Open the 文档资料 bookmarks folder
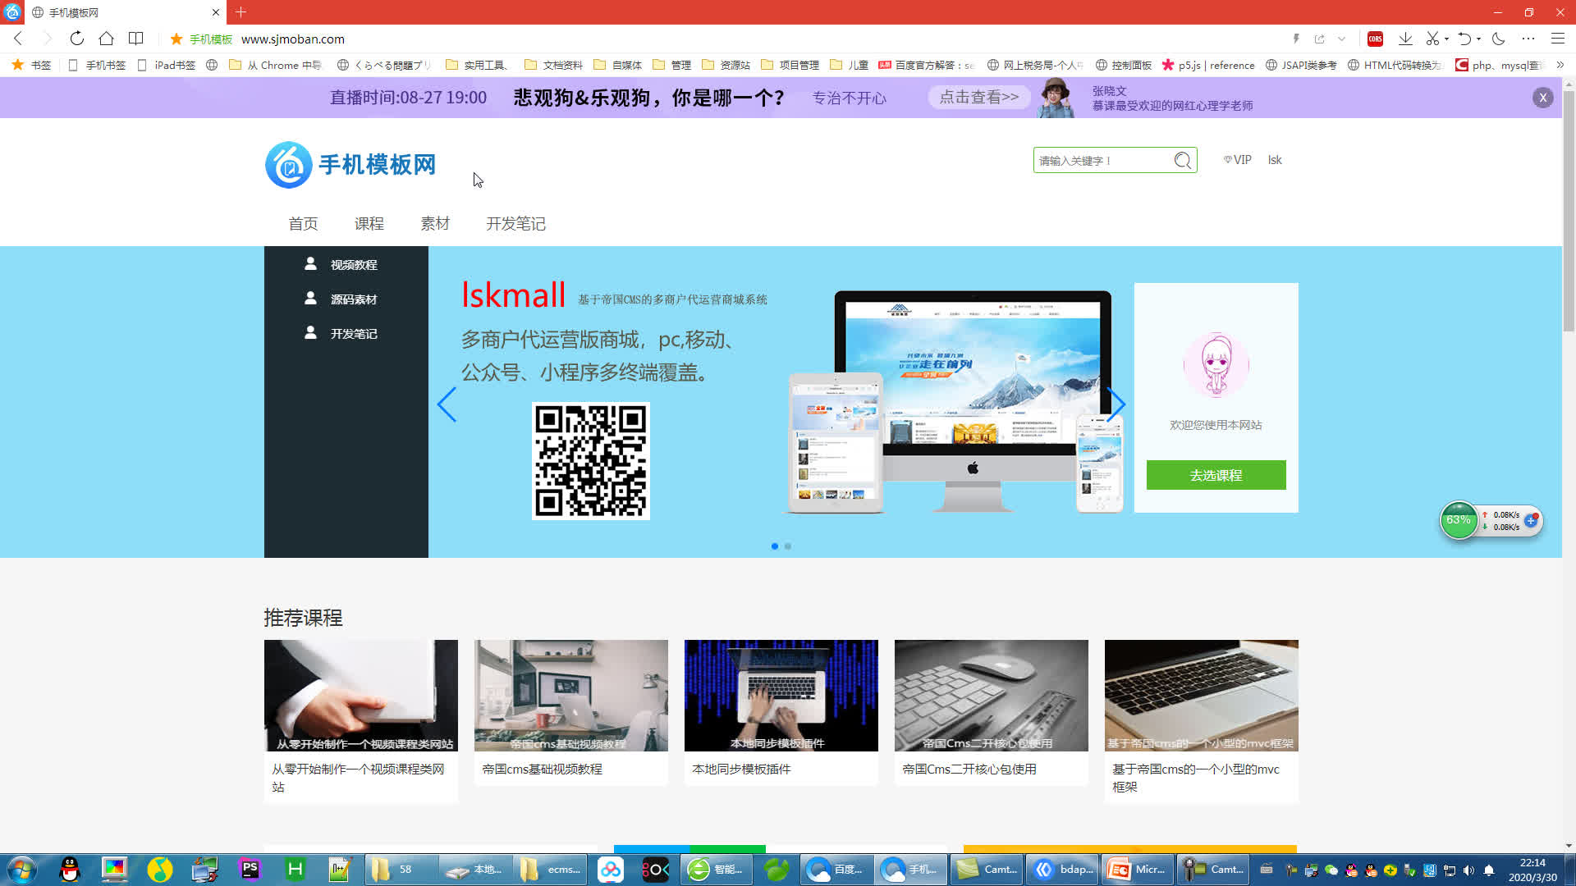1576x886 pixels. (x=553, y=65)
